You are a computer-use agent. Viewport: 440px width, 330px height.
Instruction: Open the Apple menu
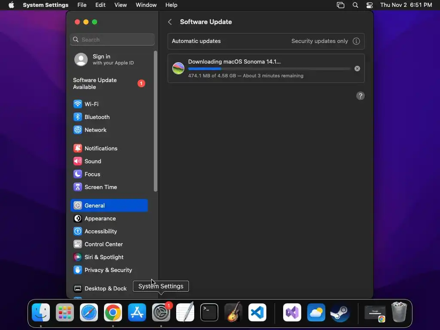point(11,5)
